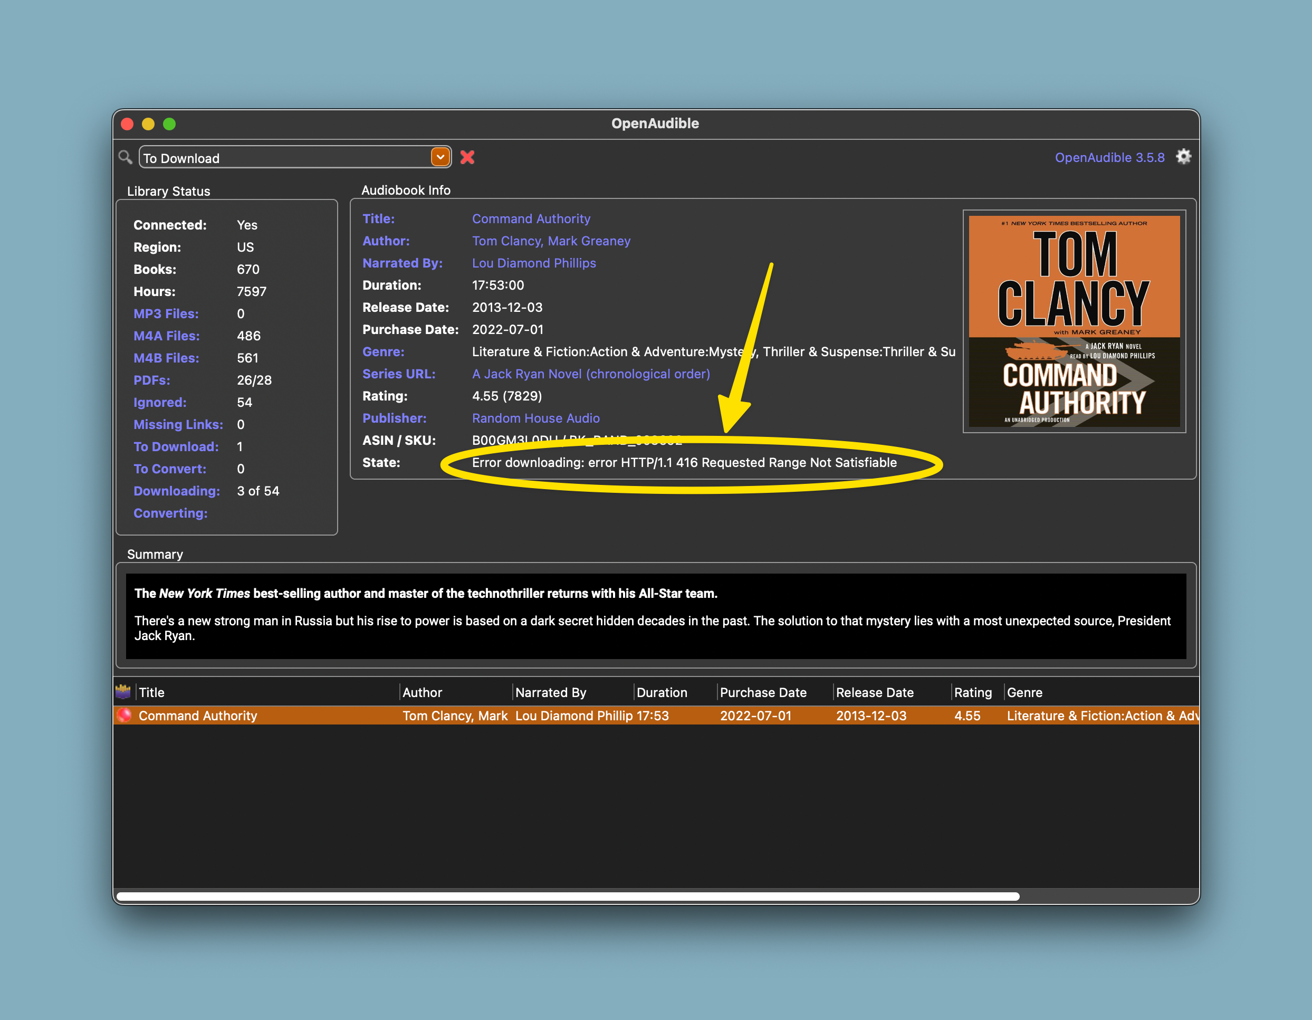
Task: Click the OpenAudible 3.5.8 version link
Action: (1110, 157)
